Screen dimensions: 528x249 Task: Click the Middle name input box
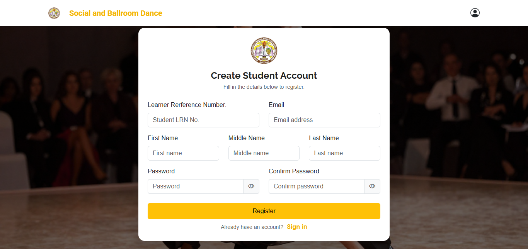coord(264,153)
